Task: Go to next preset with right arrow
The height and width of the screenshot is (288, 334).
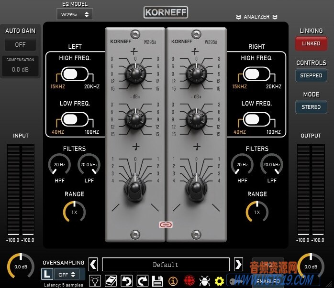Action: [x=238, y=265]
